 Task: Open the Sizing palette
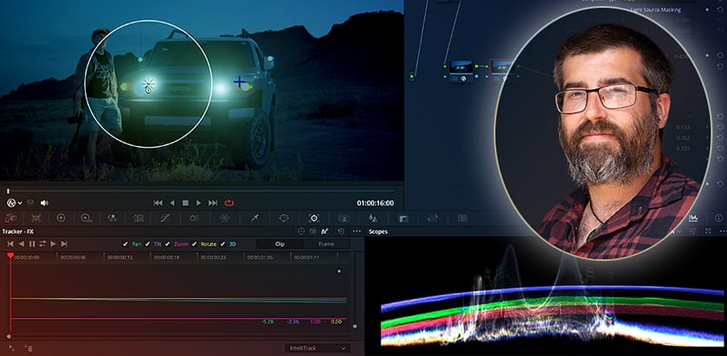433,218
